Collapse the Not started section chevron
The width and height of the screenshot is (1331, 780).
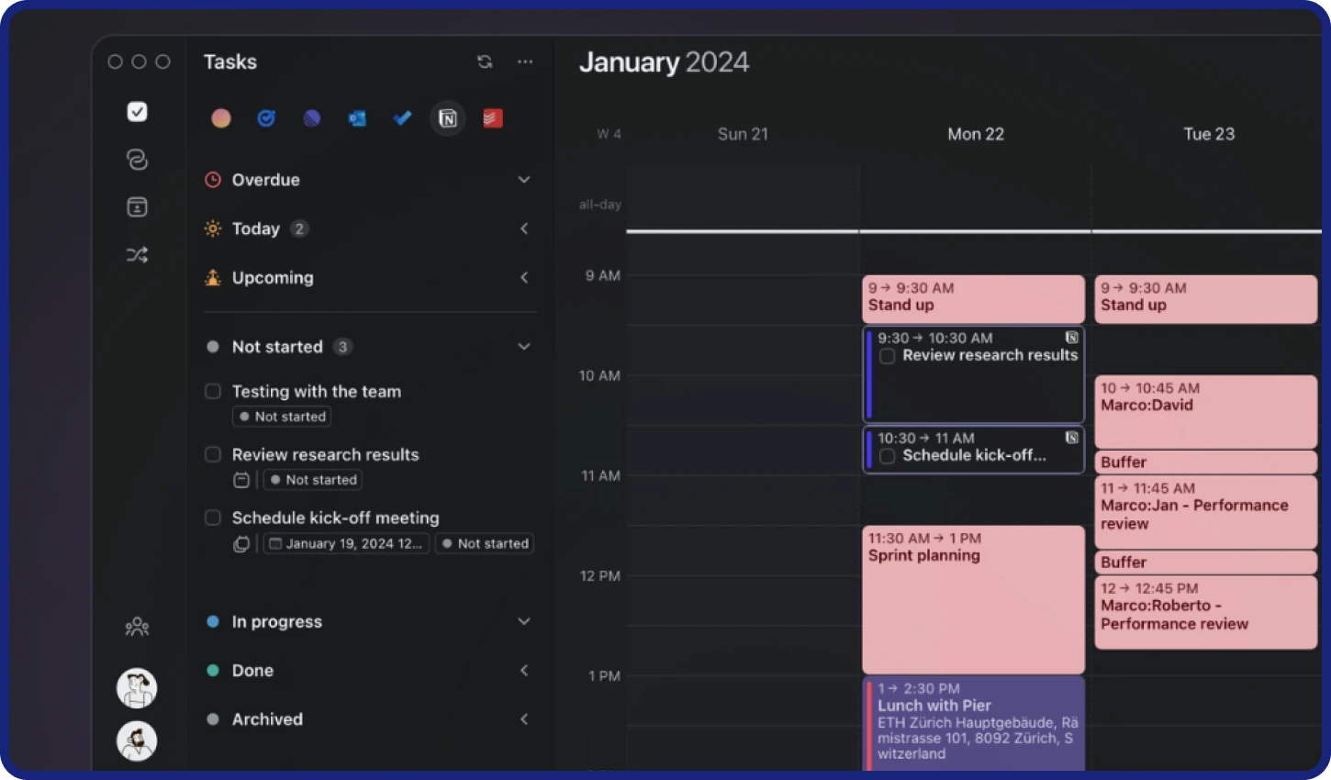point(524,347)
